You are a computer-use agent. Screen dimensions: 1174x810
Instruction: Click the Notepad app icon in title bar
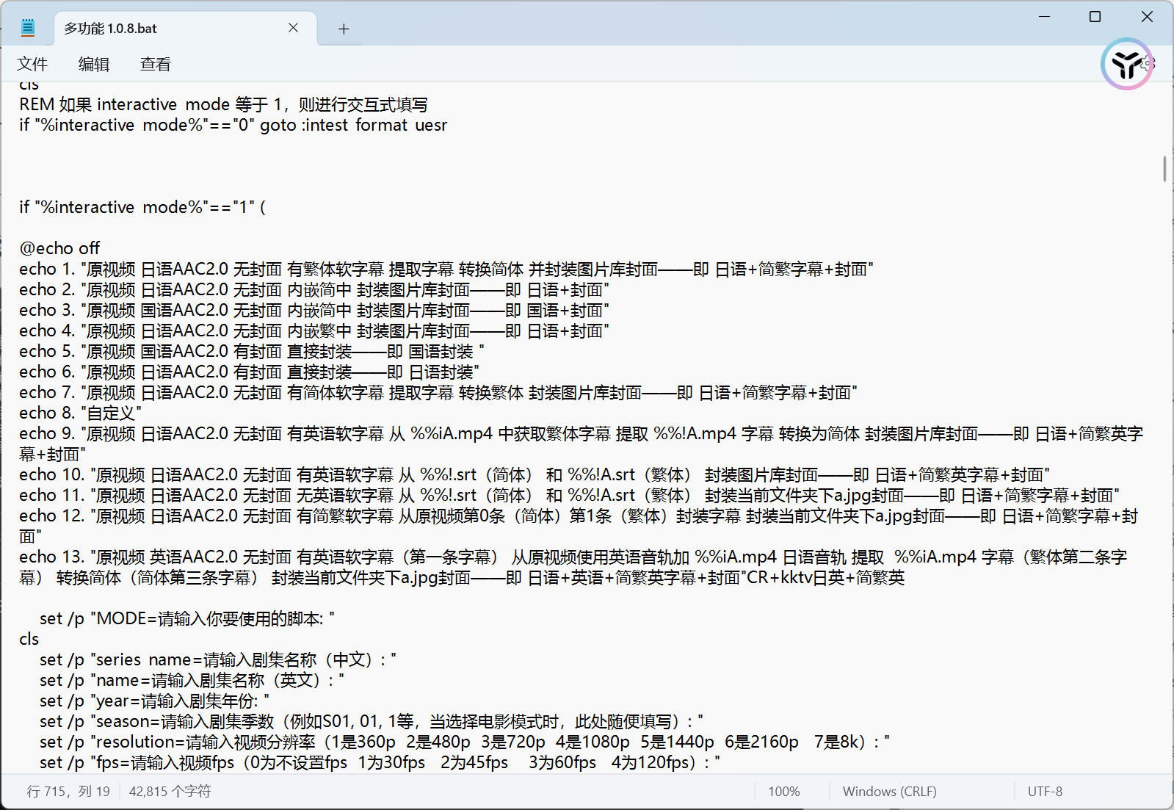(x=28, y=28)
